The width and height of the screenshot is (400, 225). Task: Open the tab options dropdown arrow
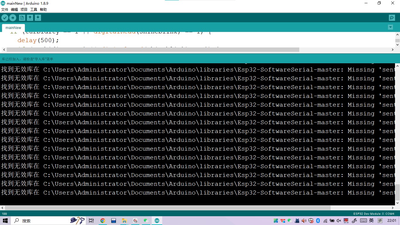point(390,27)
